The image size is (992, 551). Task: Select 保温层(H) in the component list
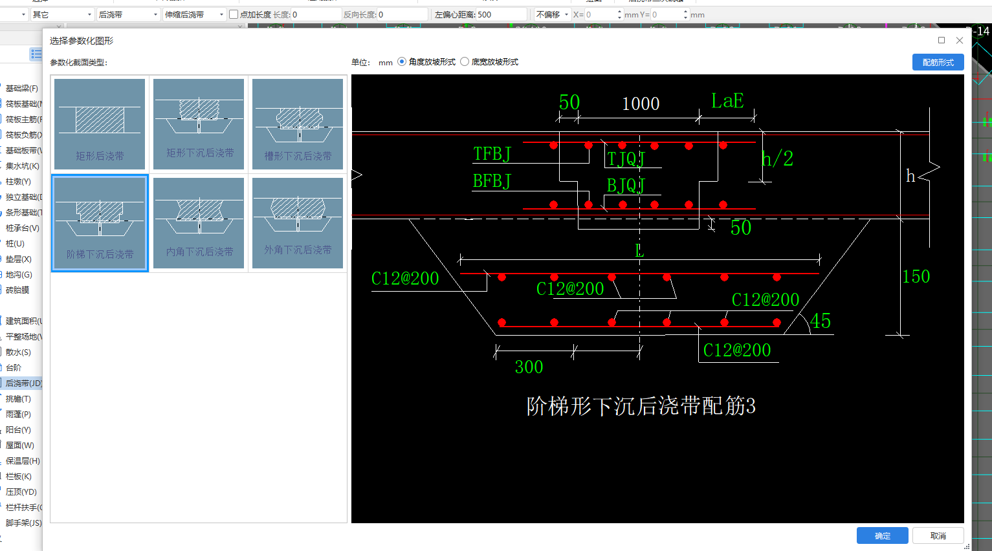22,460
